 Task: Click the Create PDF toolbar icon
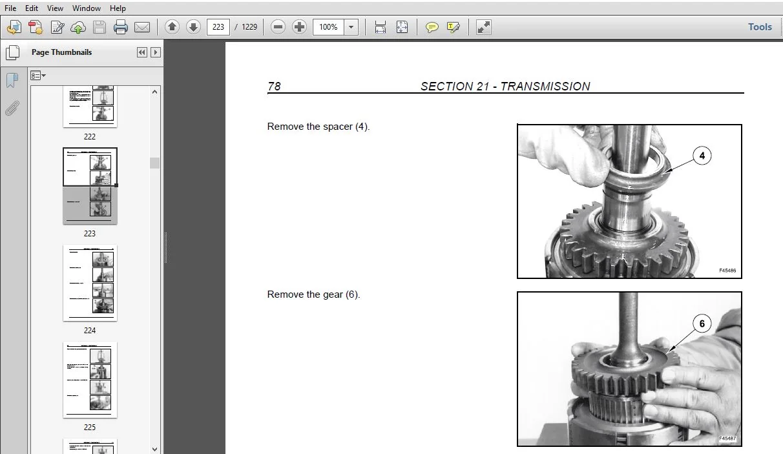[14, 27]
